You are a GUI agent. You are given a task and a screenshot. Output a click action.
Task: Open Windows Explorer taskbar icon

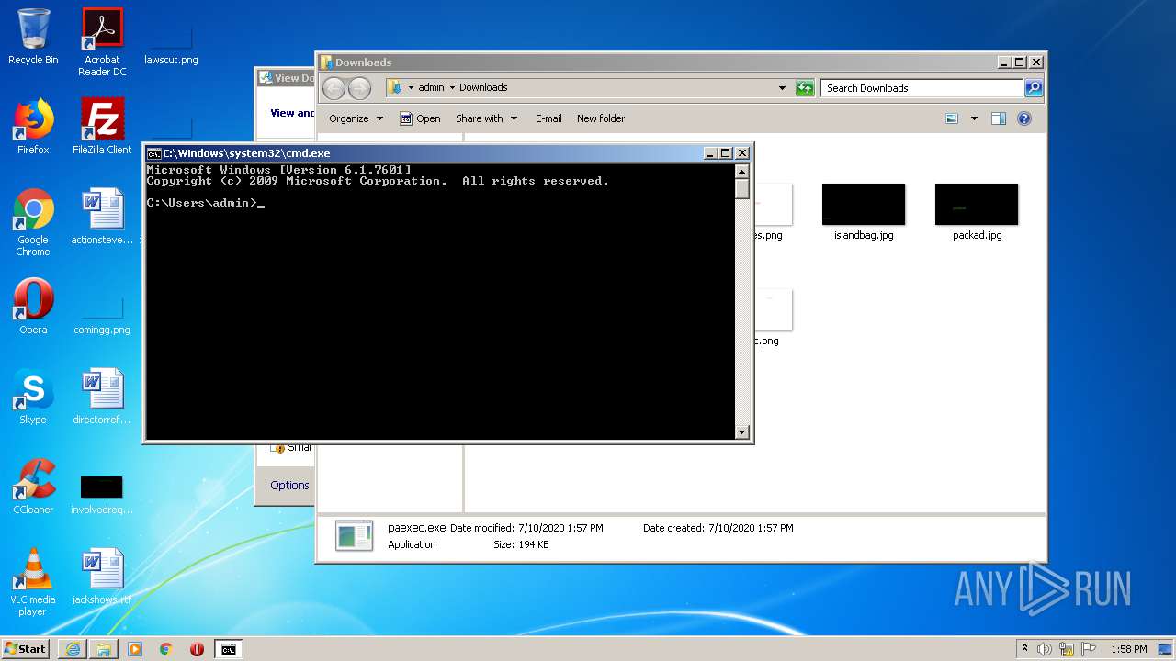click(x=104, y=649)
